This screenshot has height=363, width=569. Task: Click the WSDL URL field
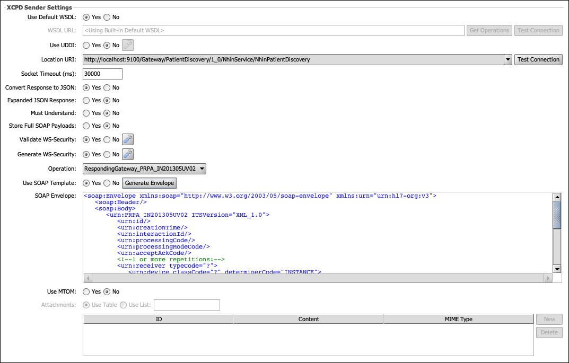point(274,30)
